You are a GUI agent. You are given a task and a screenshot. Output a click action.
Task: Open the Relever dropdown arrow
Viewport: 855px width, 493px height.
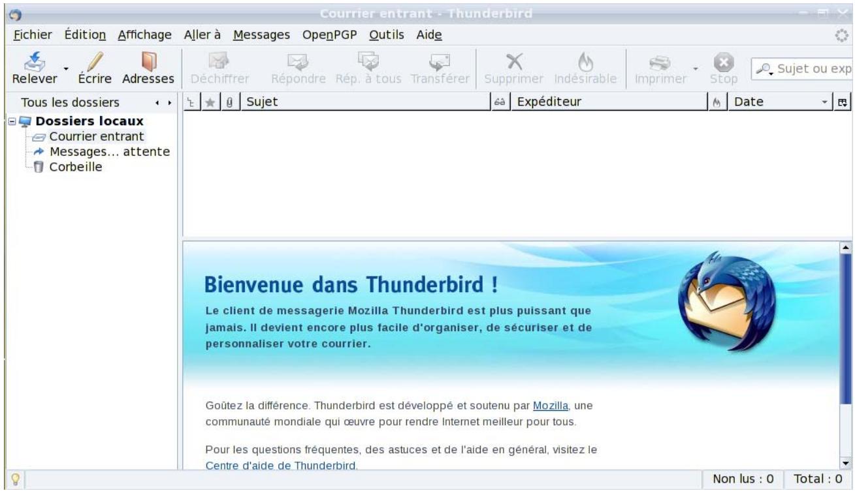pyautogui.click(x=65, y=68)
